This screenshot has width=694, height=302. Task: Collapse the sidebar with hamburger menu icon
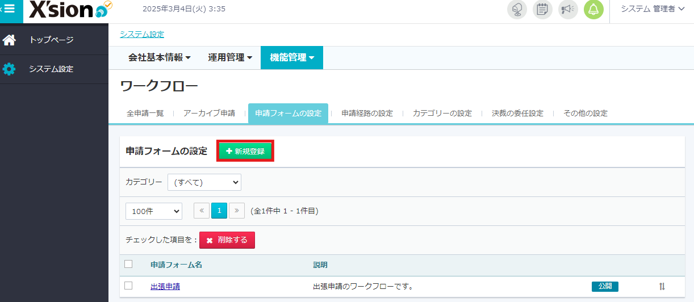point(10,10)
